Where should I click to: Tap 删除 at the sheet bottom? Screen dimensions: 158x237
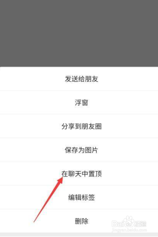pyautogui.click(x=79, y=221)
